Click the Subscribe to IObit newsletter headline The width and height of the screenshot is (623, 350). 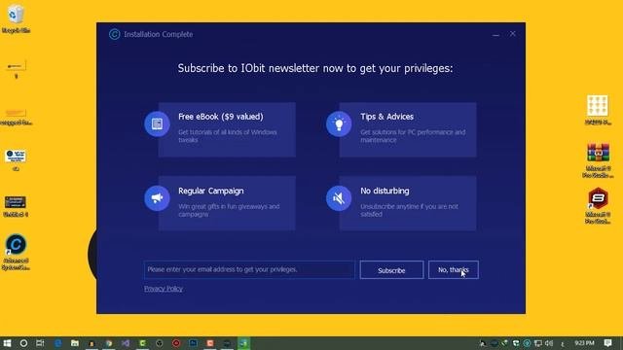point(315,68)
